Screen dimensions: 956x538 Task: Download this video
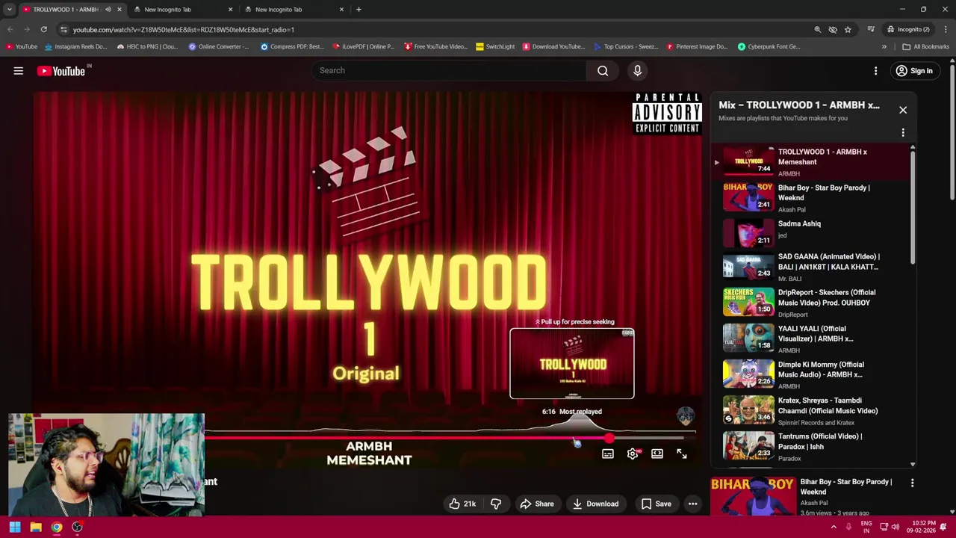pyautogui.click(x=595, y=504)
